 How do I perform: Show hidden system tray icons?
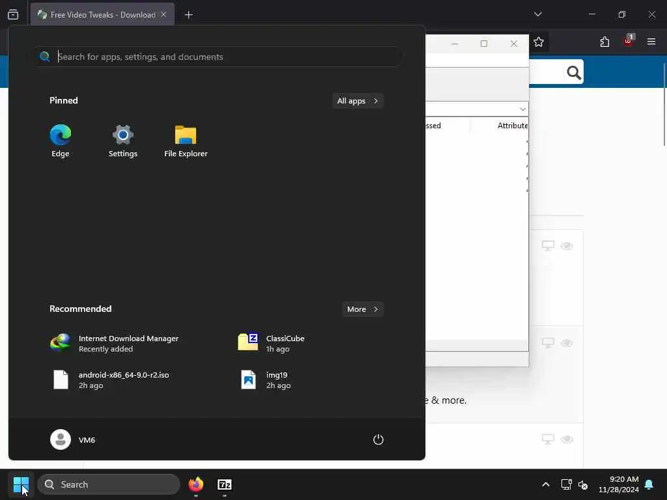point(546,484)
